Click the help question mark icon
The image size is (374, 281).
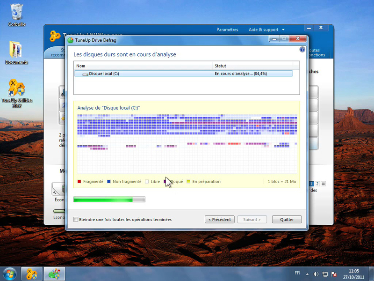tap(302, 50)
